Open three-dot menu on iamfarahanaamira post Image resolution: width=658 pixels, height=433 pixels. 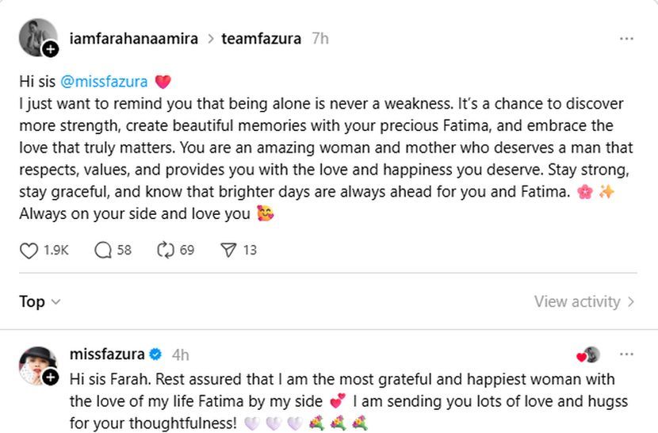coord(626,38)
